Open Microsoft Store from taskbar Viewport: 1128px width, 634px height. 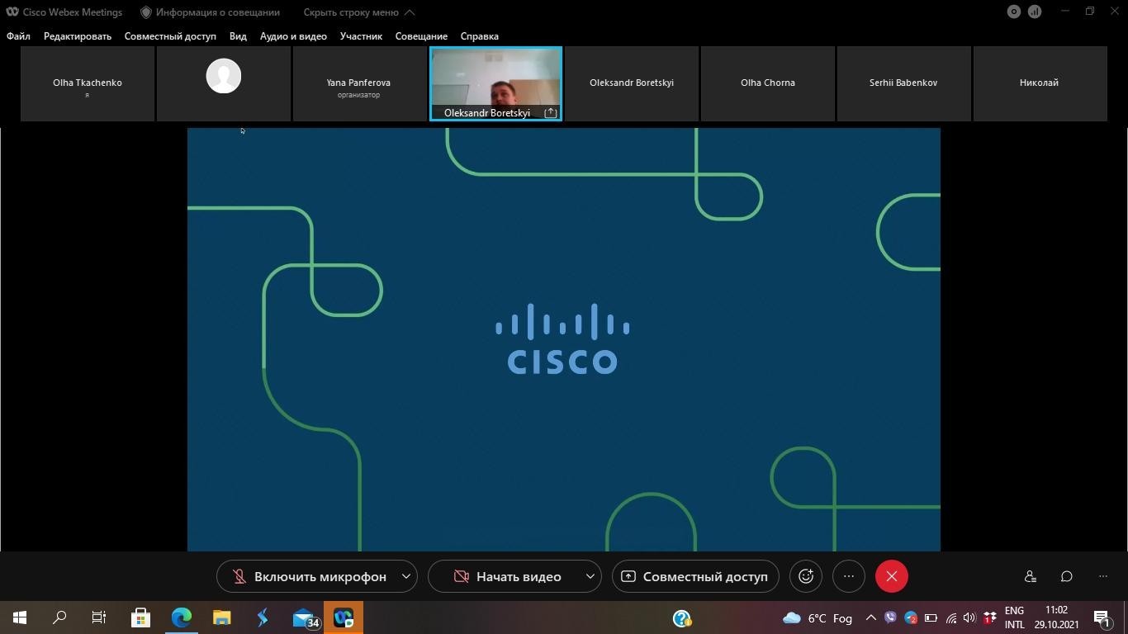click(x=140, y=617)
